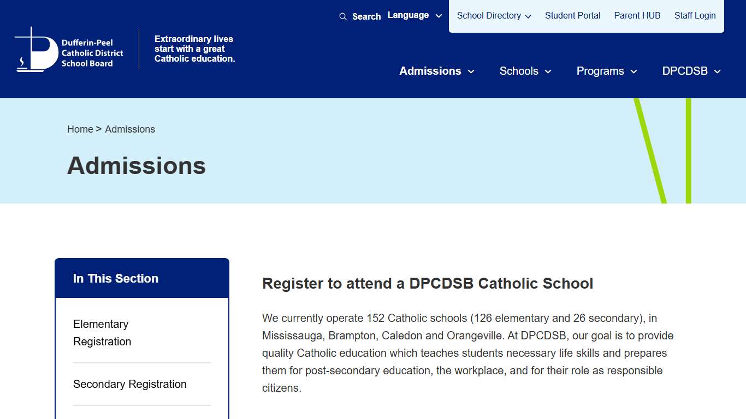The height and width of the screenshot is (419, 746).
Task: Click the DPCDSB menu chevron
Action: click(x=718, y=71)
